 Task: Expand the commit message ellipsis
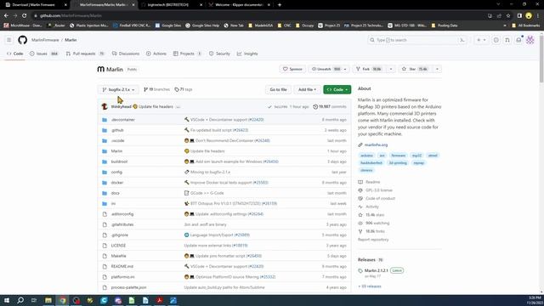(x=178, y=107)
